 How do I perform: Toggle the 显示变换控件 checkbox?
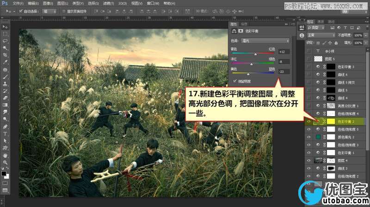coord(64,11)
